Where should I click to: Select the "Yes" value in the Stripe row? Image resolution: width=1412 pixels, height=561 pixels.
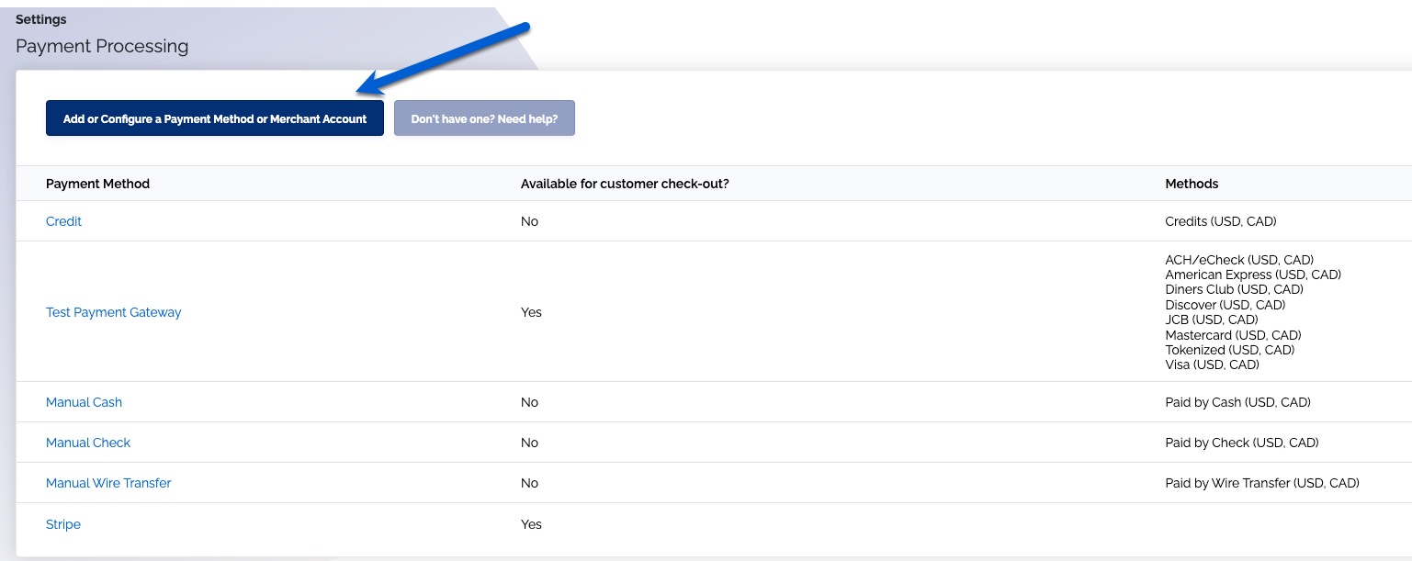pos(531,524)
